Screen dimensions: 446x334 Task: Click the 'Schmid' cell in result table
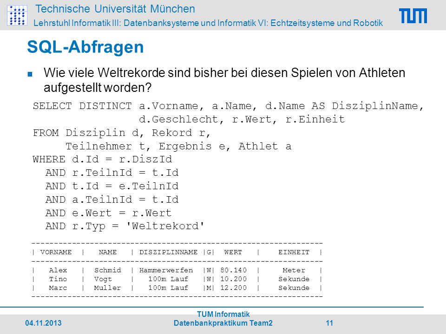[107, 270]
